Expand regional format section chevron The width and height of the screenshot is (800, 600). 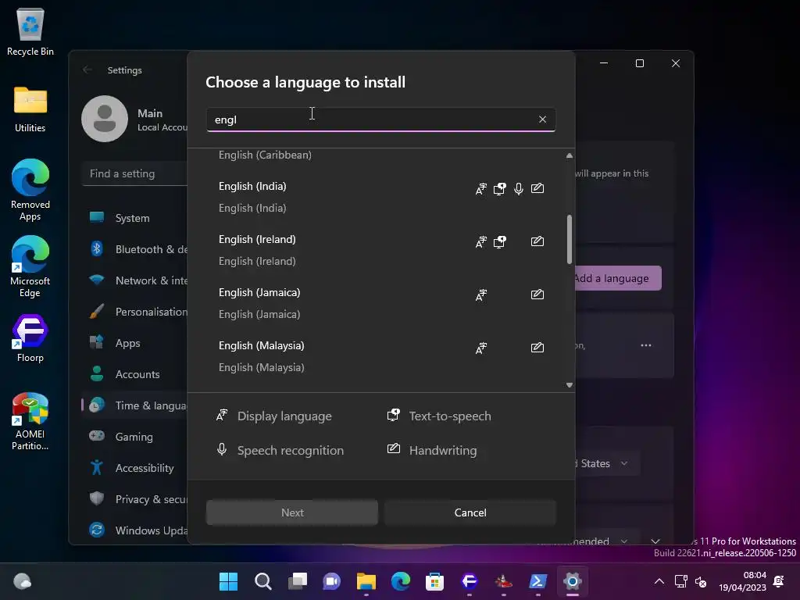[655, 541]
